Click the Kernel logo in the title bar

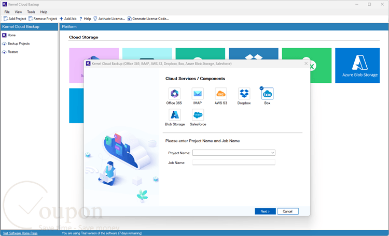tap(5, 4)
